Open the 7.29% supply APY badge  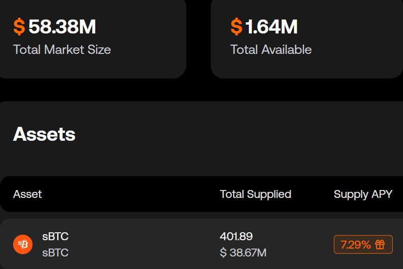click(363, 244)
